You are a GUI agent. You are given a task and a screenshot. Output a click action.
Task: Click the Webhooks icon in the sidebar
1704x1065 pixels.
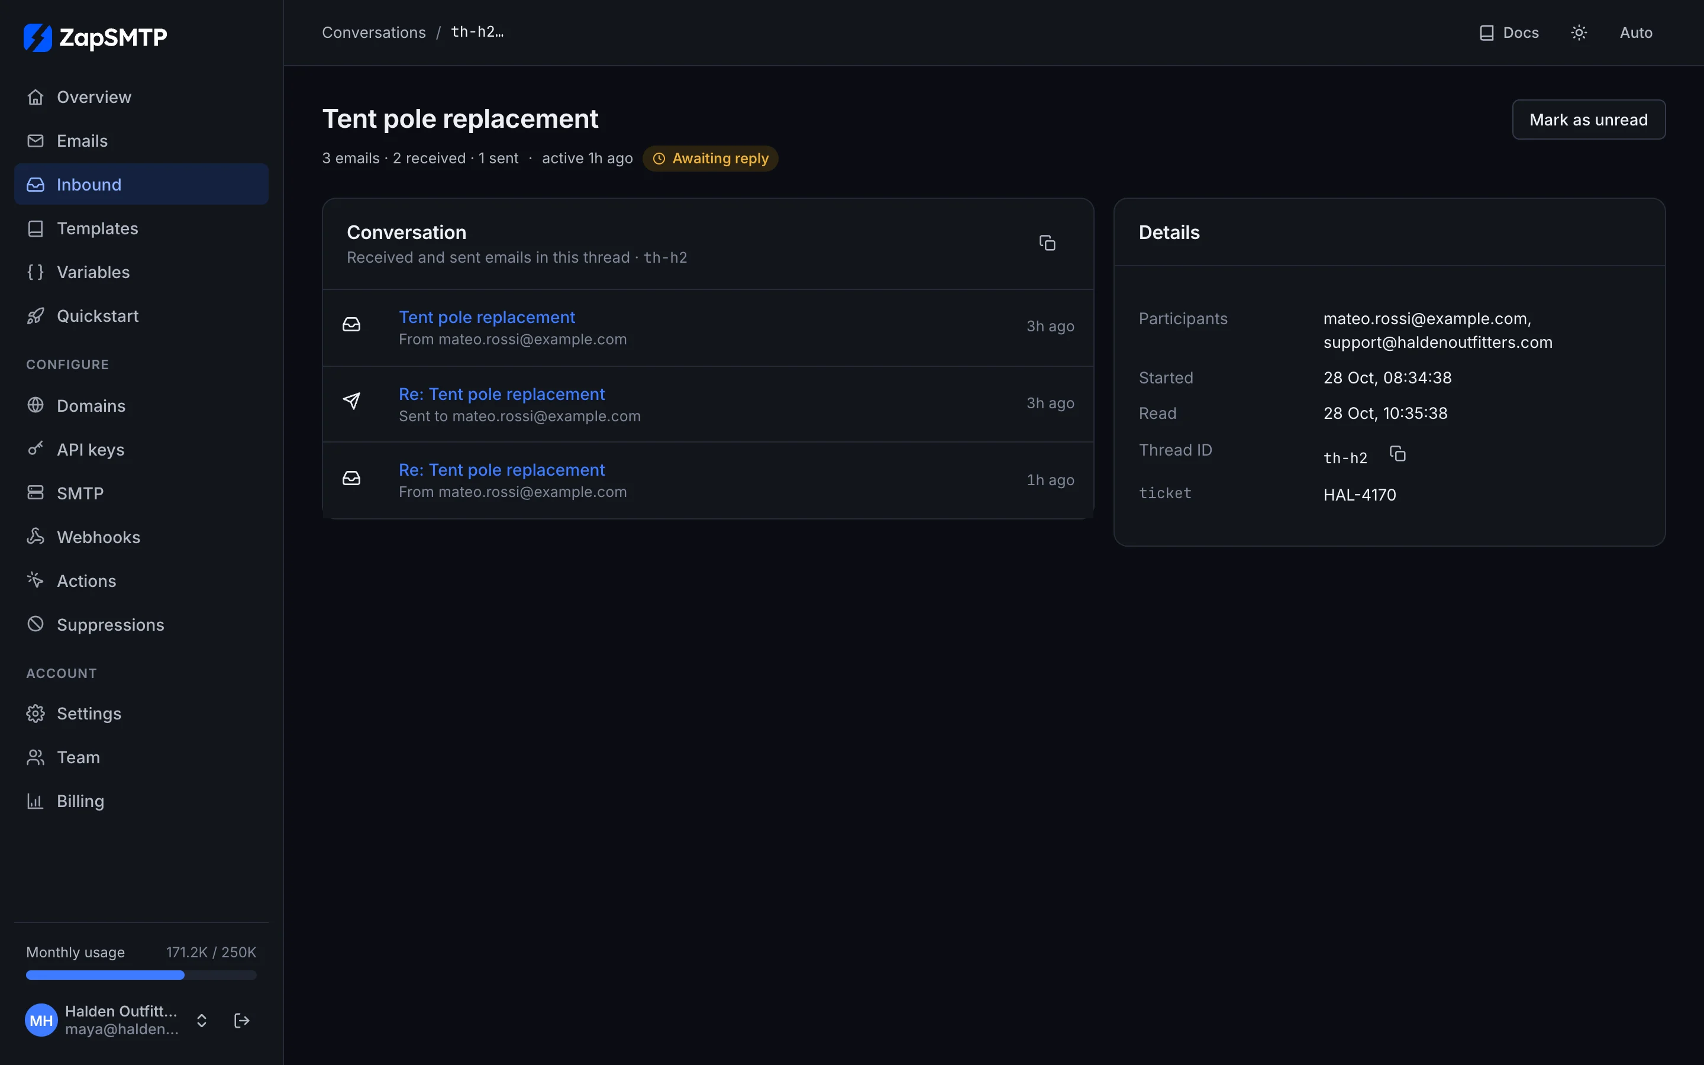tap(35, 536)
